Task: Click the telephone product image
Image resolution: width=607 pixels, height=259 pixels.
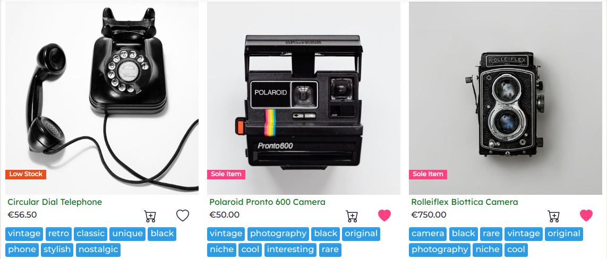Action: (102, 98)
